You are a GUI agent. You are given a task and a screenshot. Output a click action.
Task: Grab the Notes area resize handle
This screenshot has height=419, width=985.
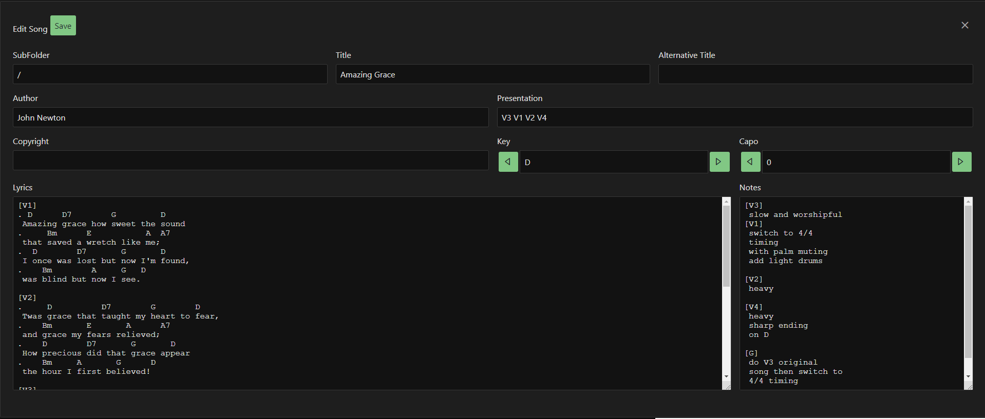tap(969, 387)
